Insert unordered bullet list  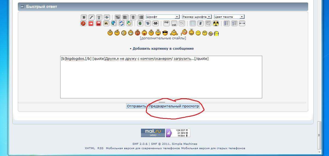point(227,23)
